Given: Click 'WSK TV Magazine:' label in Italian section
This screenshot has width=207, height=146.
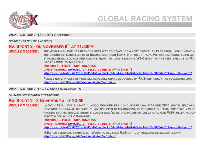Looking at the screenshot, I should coord(24,105).
